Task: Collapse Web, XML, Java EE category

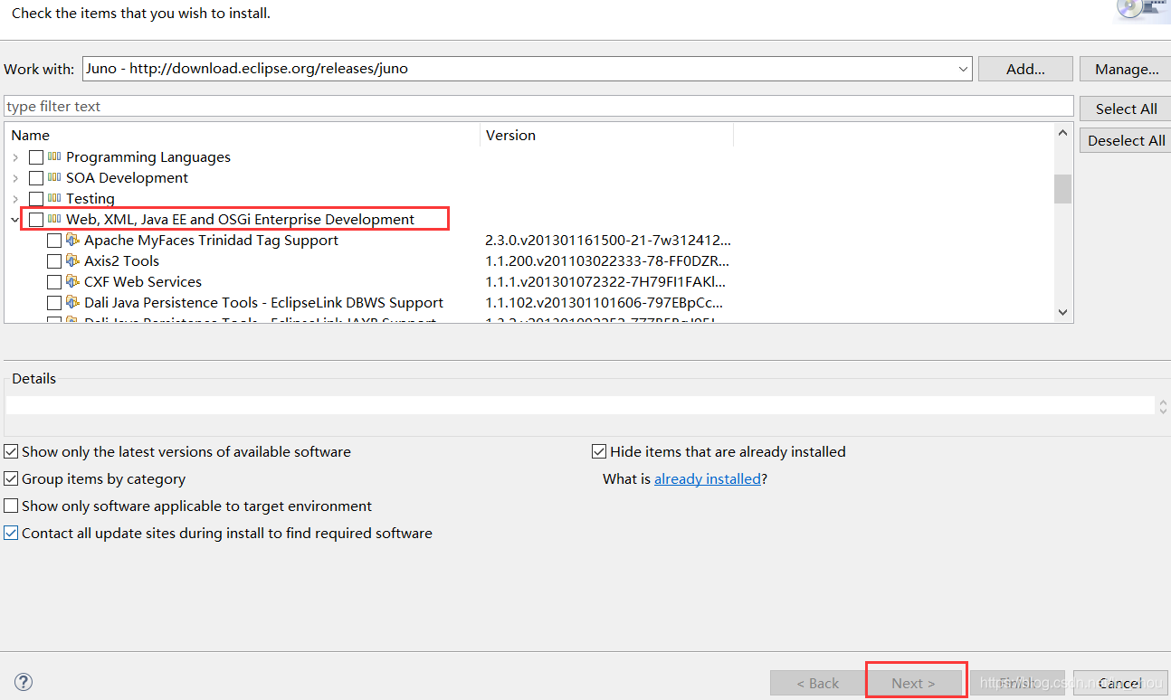Action: click(x=15, y=220)
